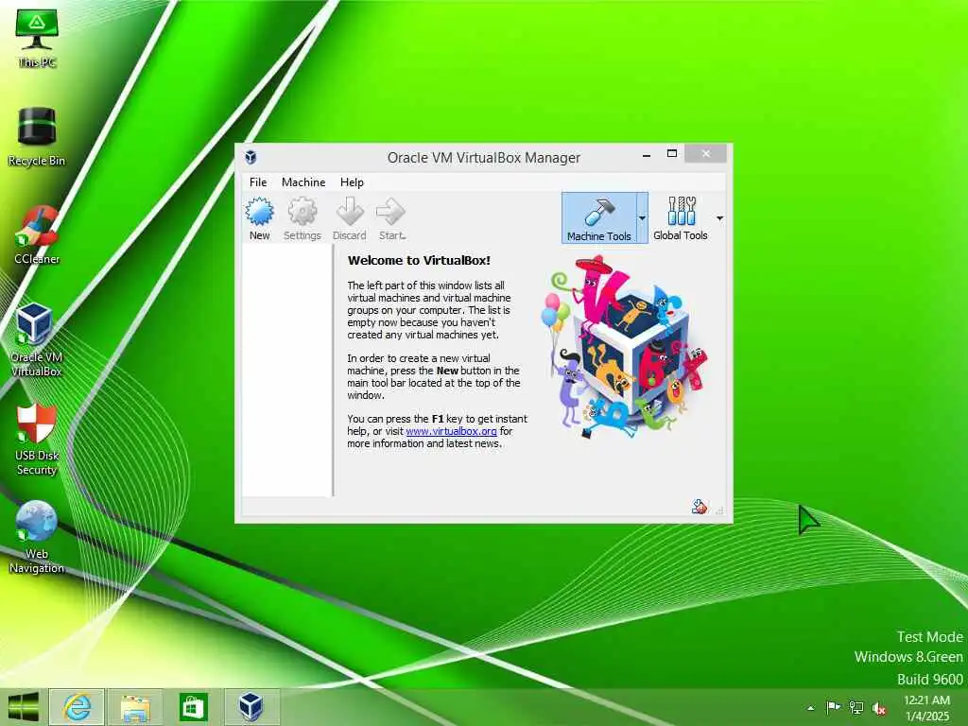Maximize the VirtualBox Manager window
The image size is (968, 726).
(672, 154)
